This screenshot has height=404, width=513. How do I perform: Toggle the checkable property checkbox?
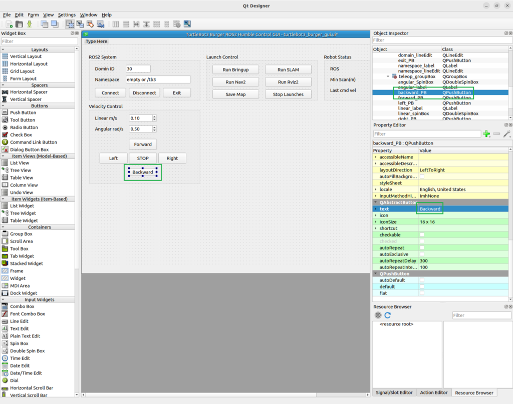(422, 235)
